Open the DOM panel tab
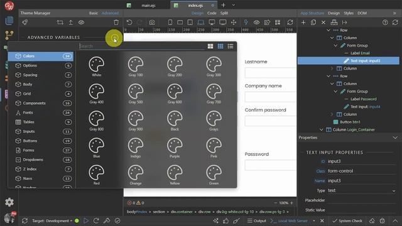 click(362, 13)
